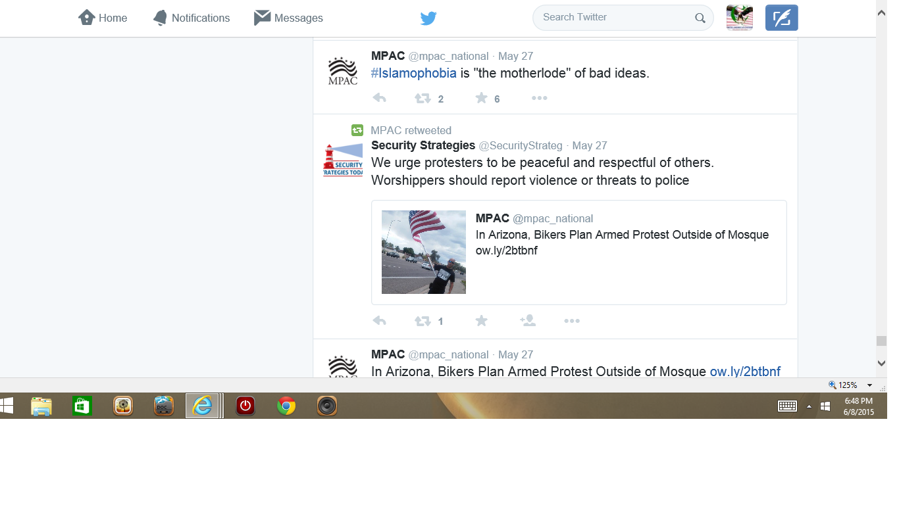The width and height of the screenshot is (899, 505).
Task: Open Windows Start button
Action: (x=7, y=406)
